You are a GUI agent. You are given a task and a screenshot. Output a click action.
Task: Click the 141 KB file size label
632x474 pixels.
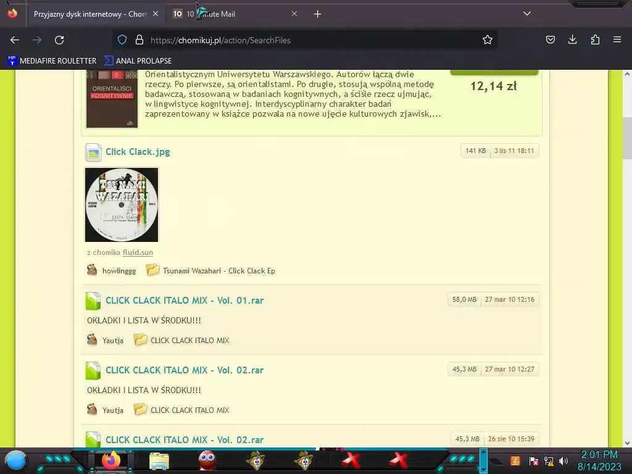[x=476, y=151]
